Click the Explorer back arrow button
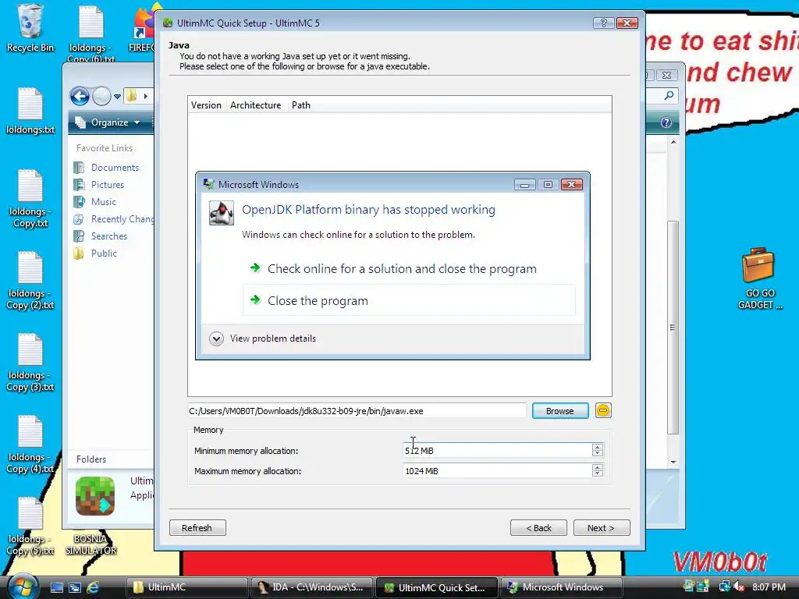The height and width of the screenshot is (599, 799). (x=80, y=96)
